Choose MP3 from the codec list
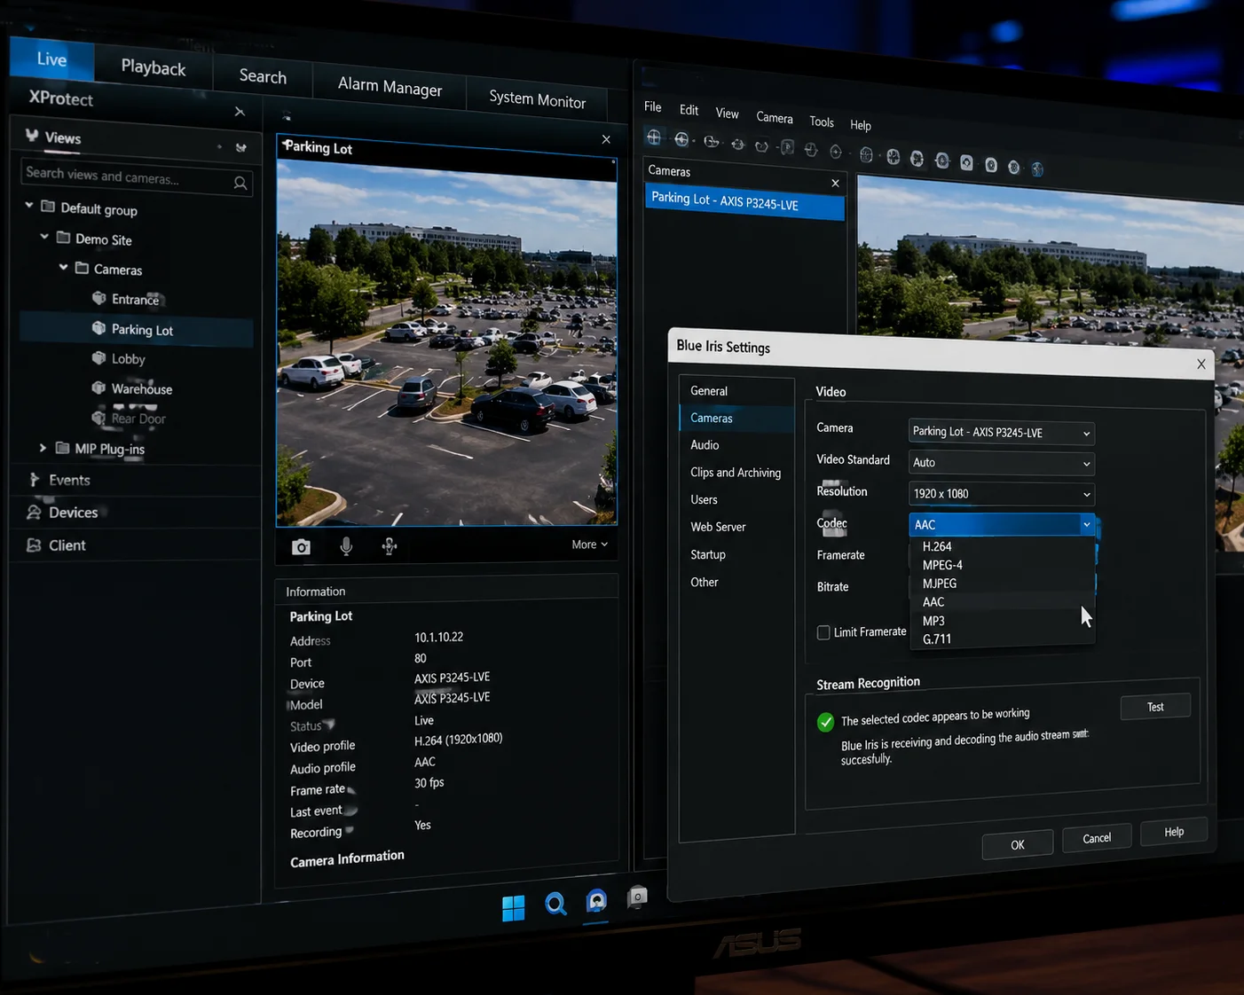1244x995 pixels. point(933,621)
